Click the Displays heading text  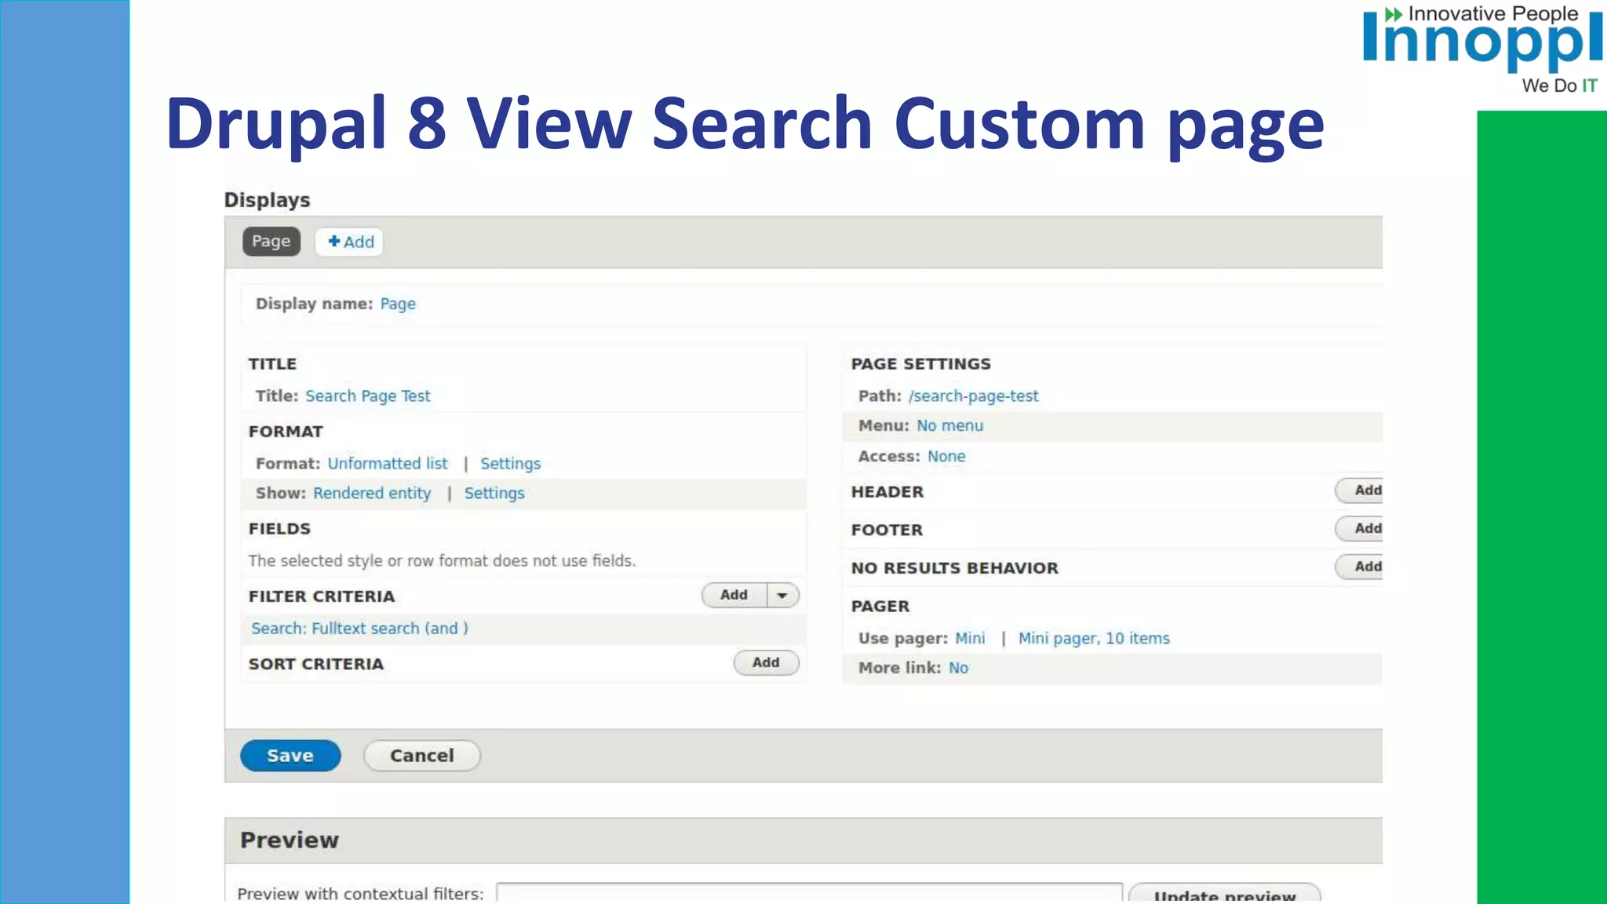[x=267, y=200]
